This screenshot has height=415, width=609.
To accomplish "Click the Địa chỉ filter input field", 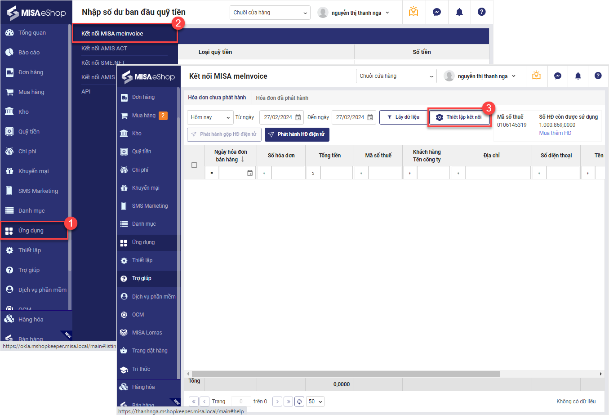I will click(498, 173).
